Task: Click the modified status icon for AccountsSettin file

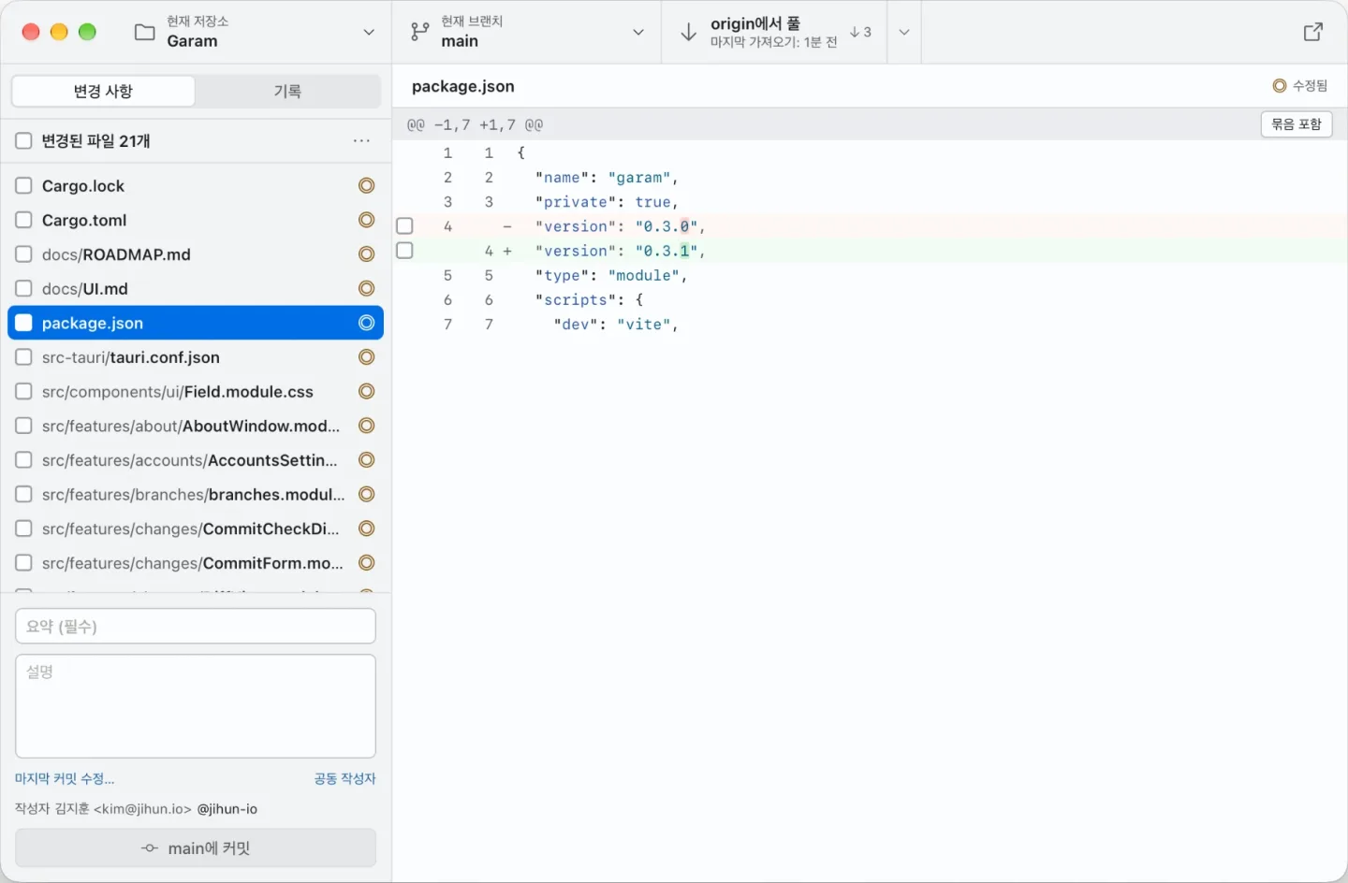Action: pyautogui.click(x=367, y=460)
